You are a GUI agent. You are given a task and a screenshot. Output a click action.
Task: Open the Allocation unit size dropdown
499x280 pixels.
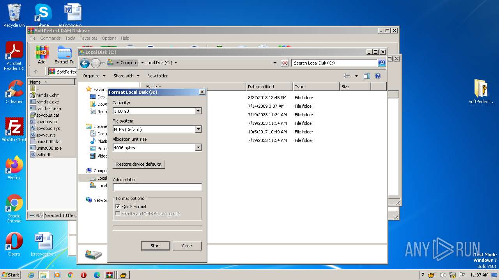click(198, 148)
